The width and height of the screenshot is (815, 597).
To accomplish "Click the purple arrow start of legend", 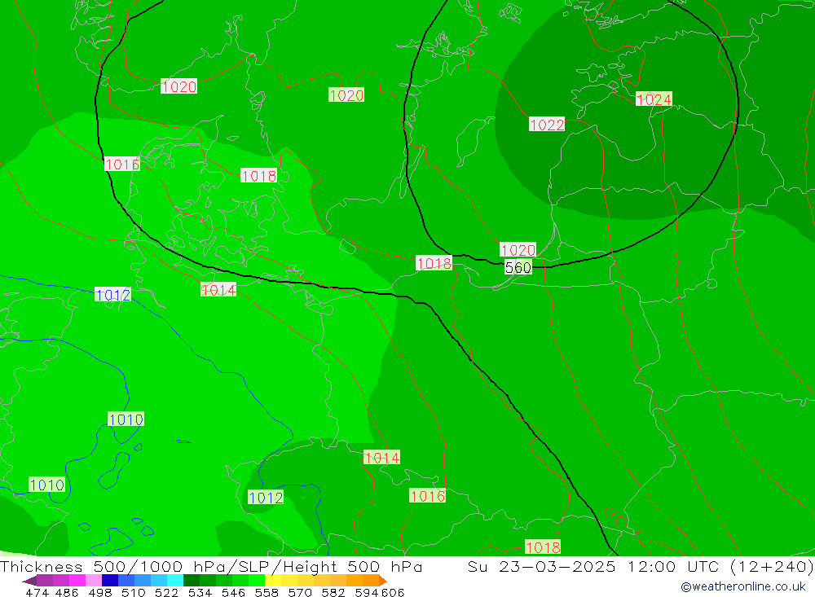I will point(29,581).
